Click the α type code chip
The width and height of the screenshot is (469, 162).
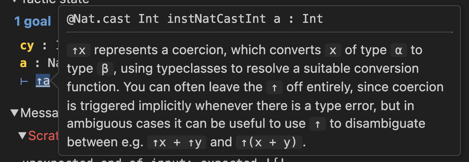(398, 50)
